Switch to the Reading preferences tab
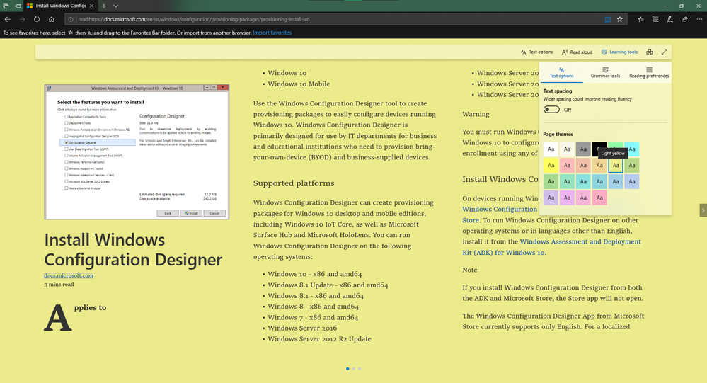Viewport: 707px width, 383px height. point(649,73)
